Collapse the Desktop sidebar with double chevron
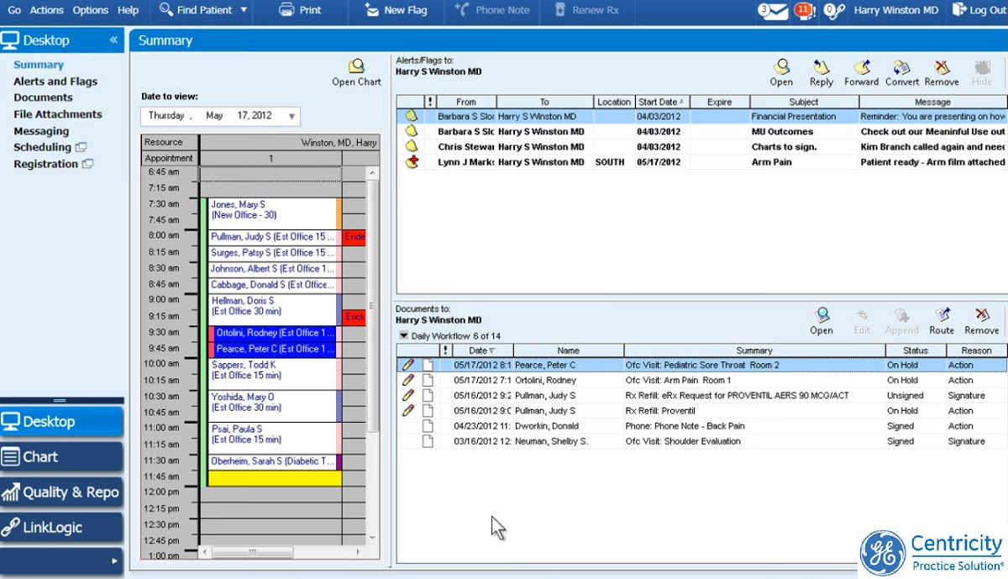The height and width of the screenshot is (579, 1008). (x=114, y=40)
